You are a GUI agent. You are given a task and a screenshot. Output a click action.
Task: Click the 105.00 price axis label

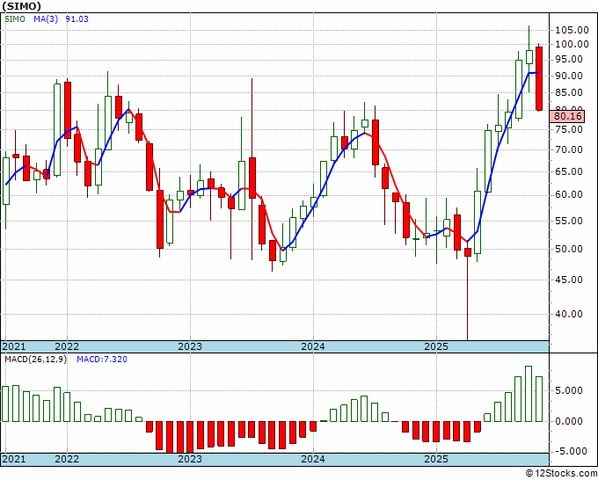(572, 30)
